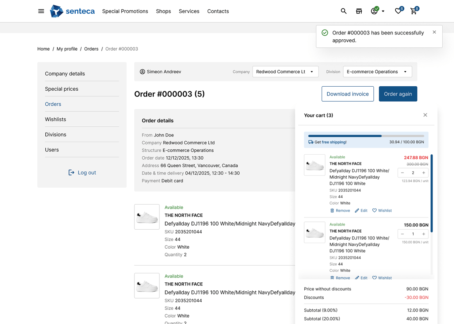Add the first cart product to Wishlist

pyautogui.click(x=382, y=210)
